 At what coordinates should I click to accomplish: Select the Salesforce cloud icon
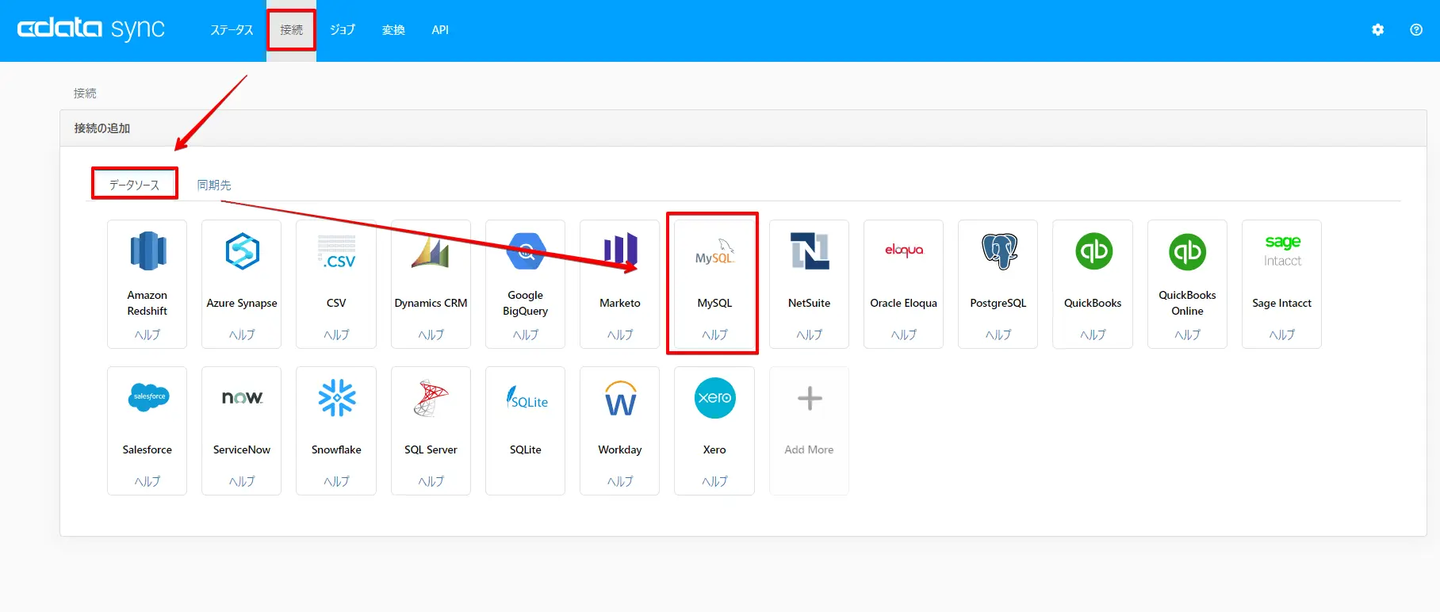[x=148, y=396]
